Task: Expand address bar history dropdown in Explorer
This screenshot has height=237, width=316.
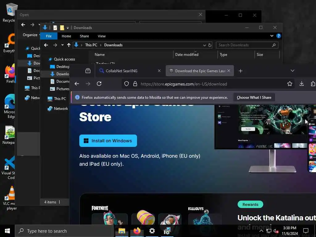Action: coord(204,45)
